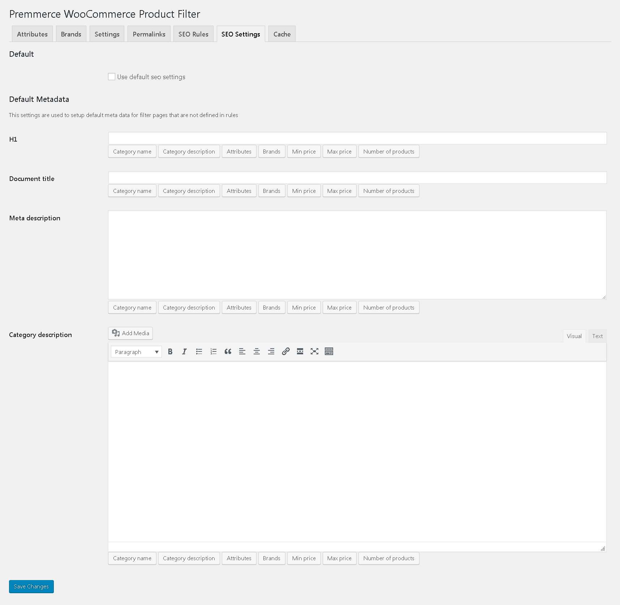
Task: Insert Category description variable below visual editor
Action: coord(189,558)
